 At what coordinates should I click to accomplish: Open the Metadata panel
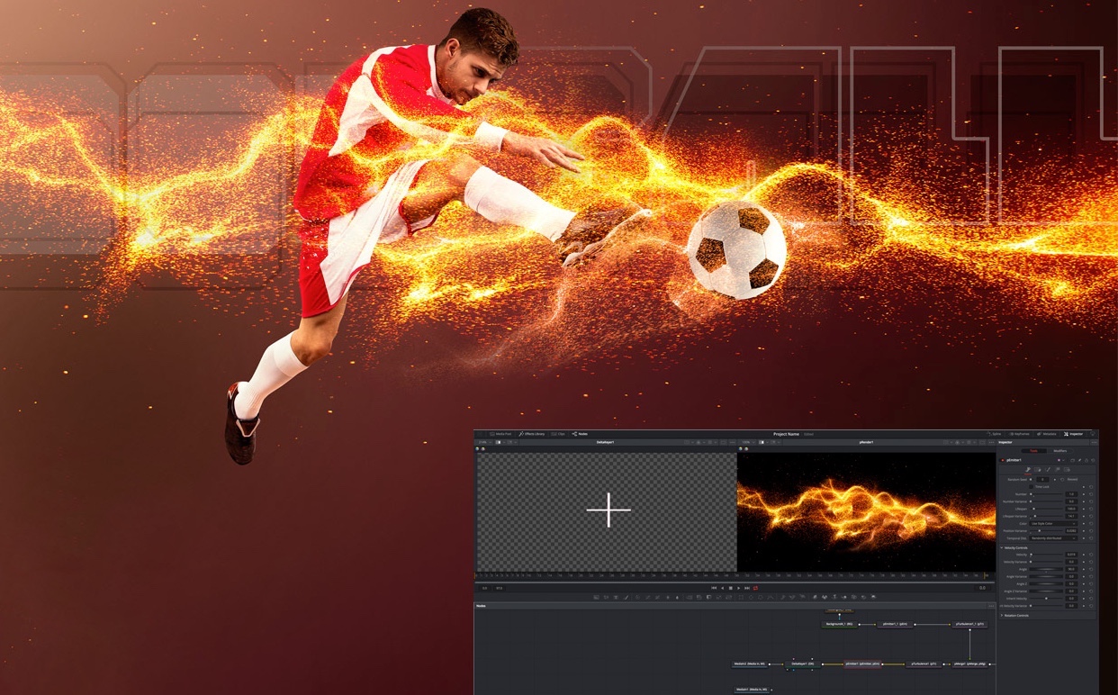(x=1047, y=434)
